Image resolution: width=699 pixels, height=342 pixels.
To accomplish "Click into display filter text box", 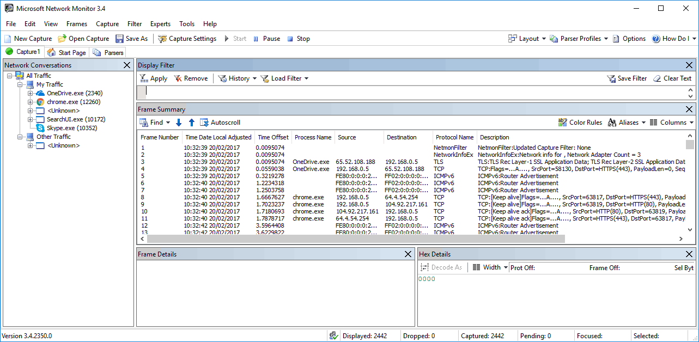I will (416, 92).
